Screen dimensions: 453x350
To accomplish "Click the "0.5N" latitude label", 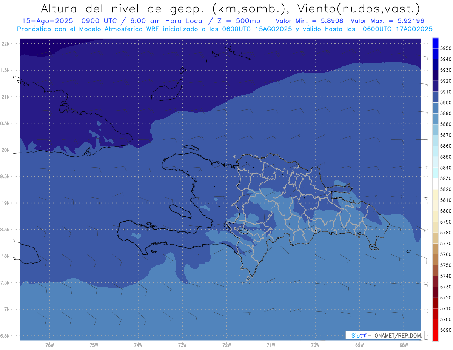I will pyautogui.click(x=5, y=123).
